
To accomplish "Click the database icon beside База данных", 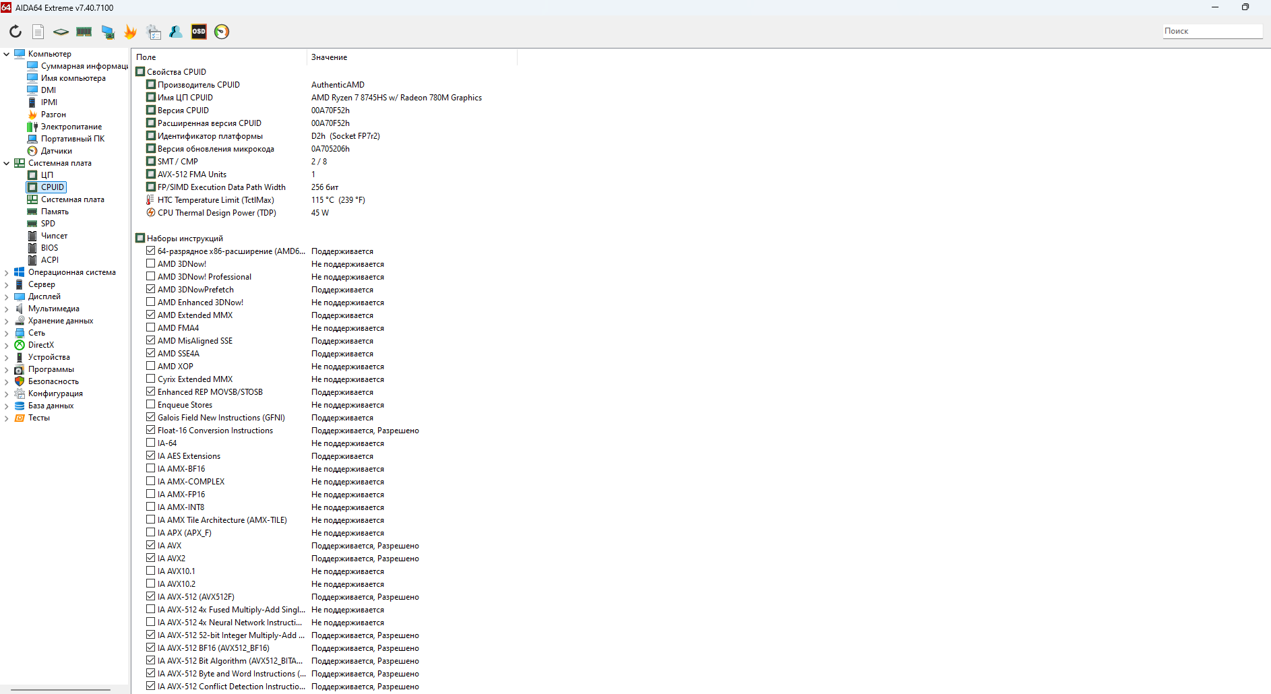I will pyautogui.click(x=20, y=406).
